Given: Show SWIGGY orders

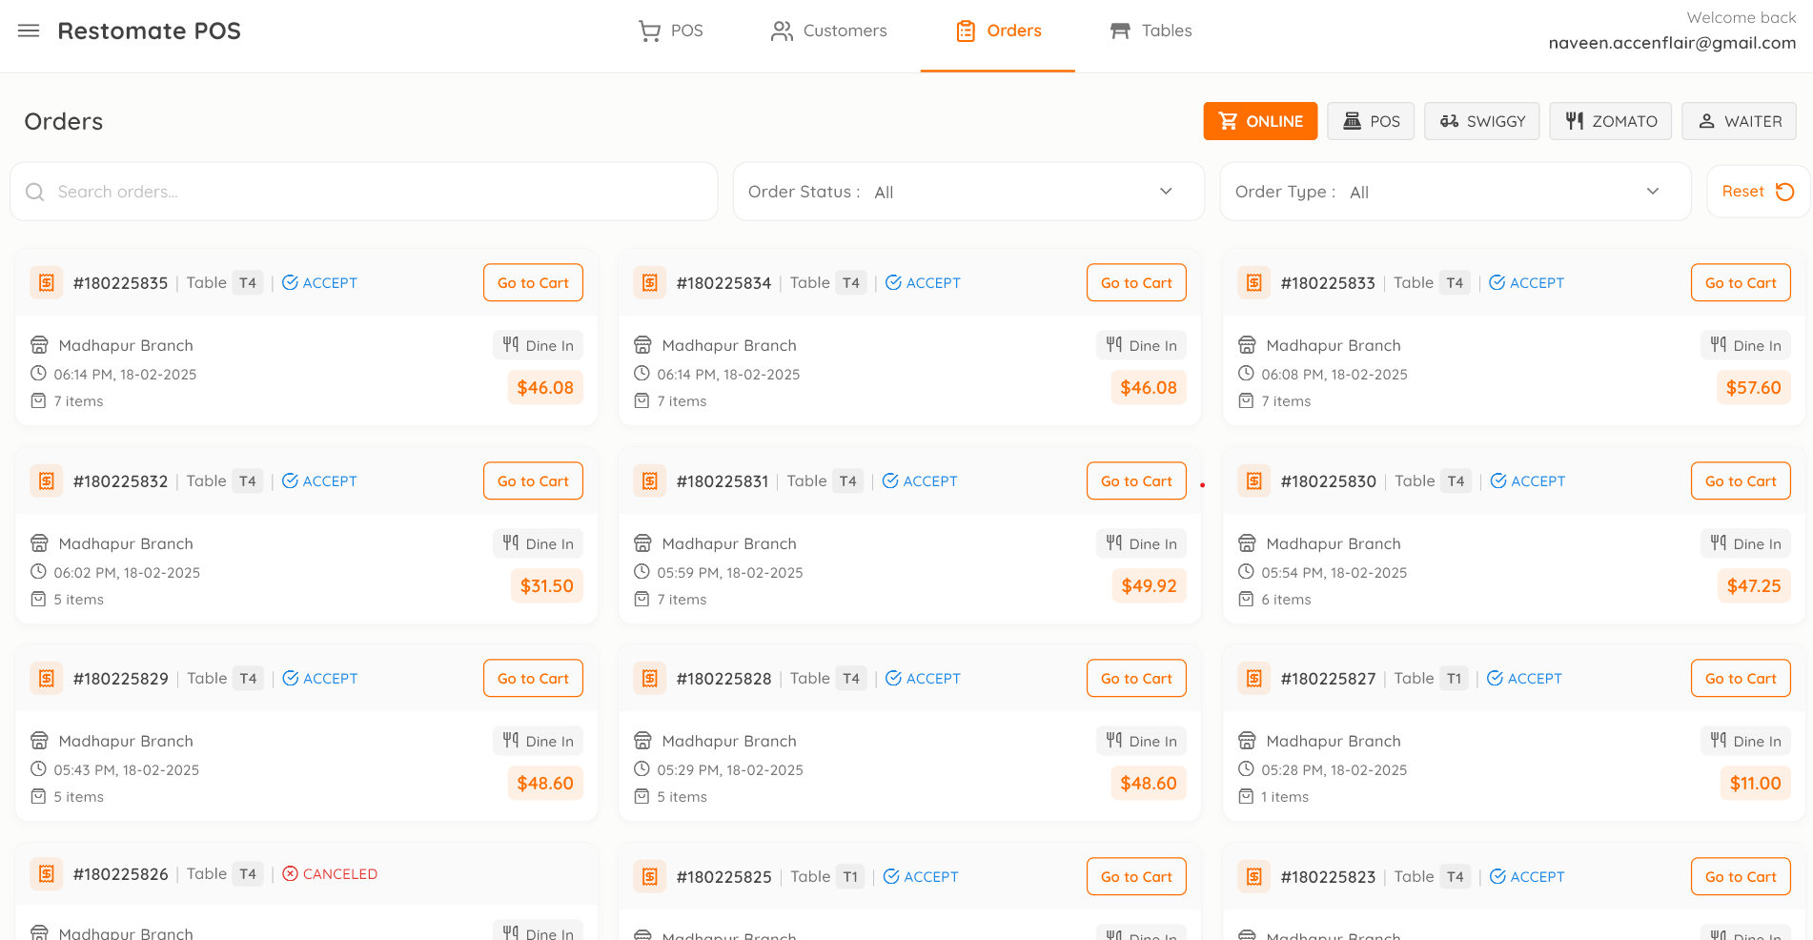Looking at the screenshot, I should (x=1482, y=121).
